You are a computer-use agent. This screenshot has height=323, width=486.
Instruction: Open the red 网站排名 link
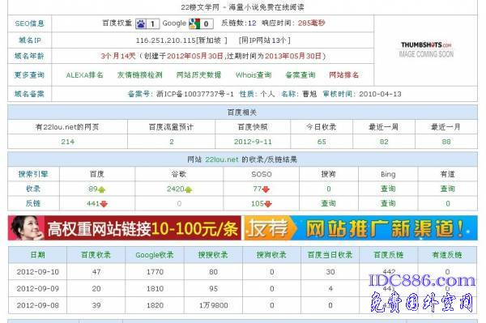[343, 75]
